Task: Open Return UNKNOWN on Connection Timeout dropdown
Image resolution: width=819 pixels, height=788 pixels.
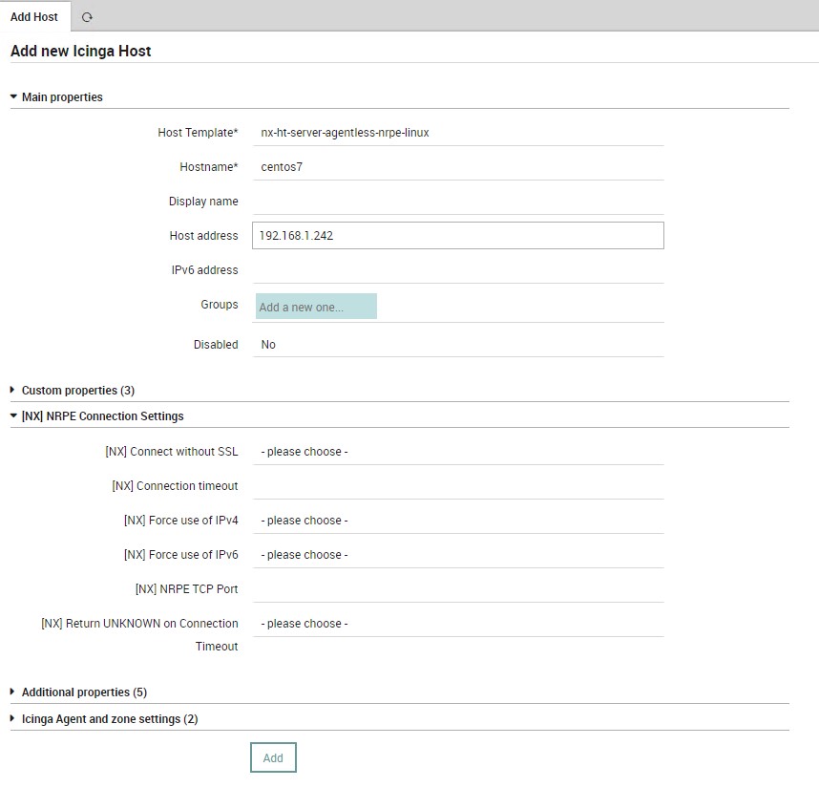Action: tap(458, 624)
